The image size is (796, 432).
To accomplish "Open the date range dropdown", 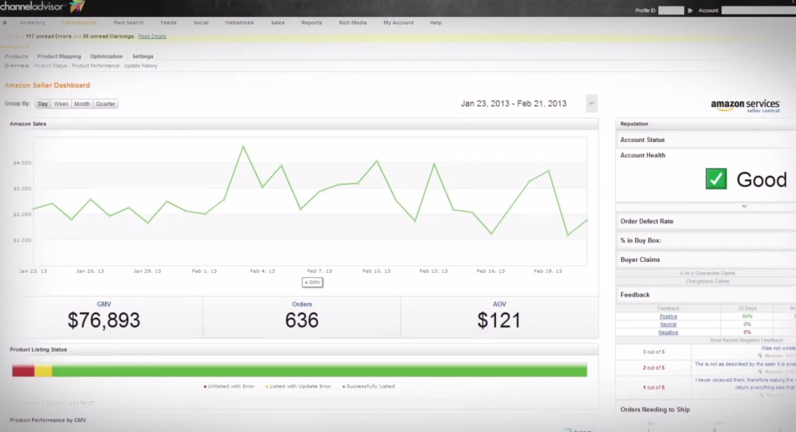I will pyautogui.click(x=591, y=104).
